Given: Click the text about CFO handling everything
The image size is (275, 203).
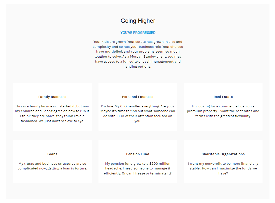Looking at the screenshot, I should 138,106.
